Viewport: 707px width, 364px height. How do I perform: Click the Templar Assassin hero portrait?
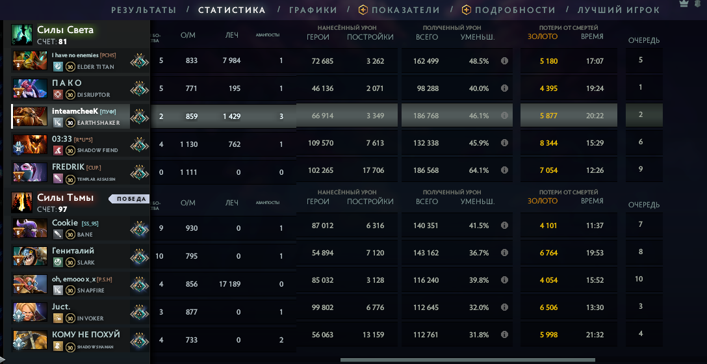pos(30,172)
